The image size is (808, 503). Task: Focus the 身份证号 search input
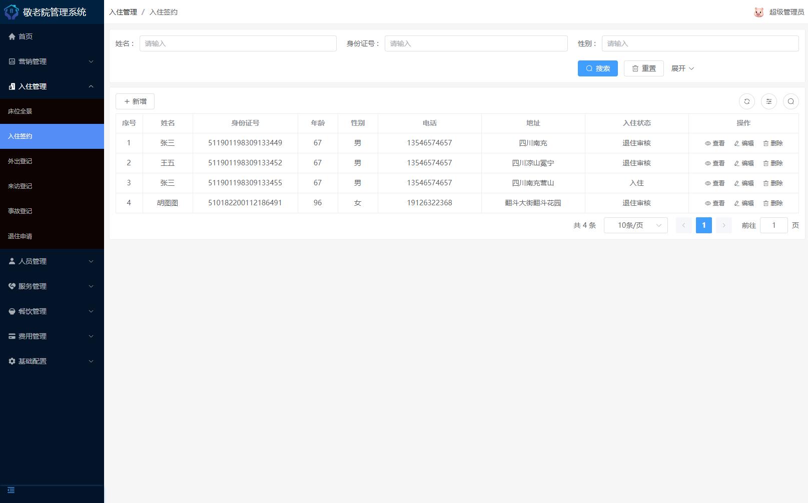[476, 43]
